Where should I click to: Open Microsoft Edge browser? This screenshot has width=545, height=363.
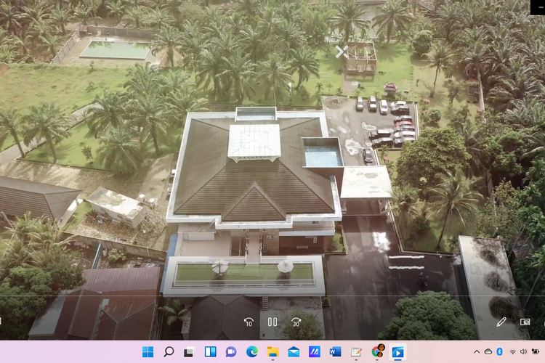(252, 352)
